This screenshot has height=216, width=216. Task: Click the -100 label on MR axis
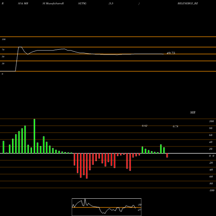[212, 191]
